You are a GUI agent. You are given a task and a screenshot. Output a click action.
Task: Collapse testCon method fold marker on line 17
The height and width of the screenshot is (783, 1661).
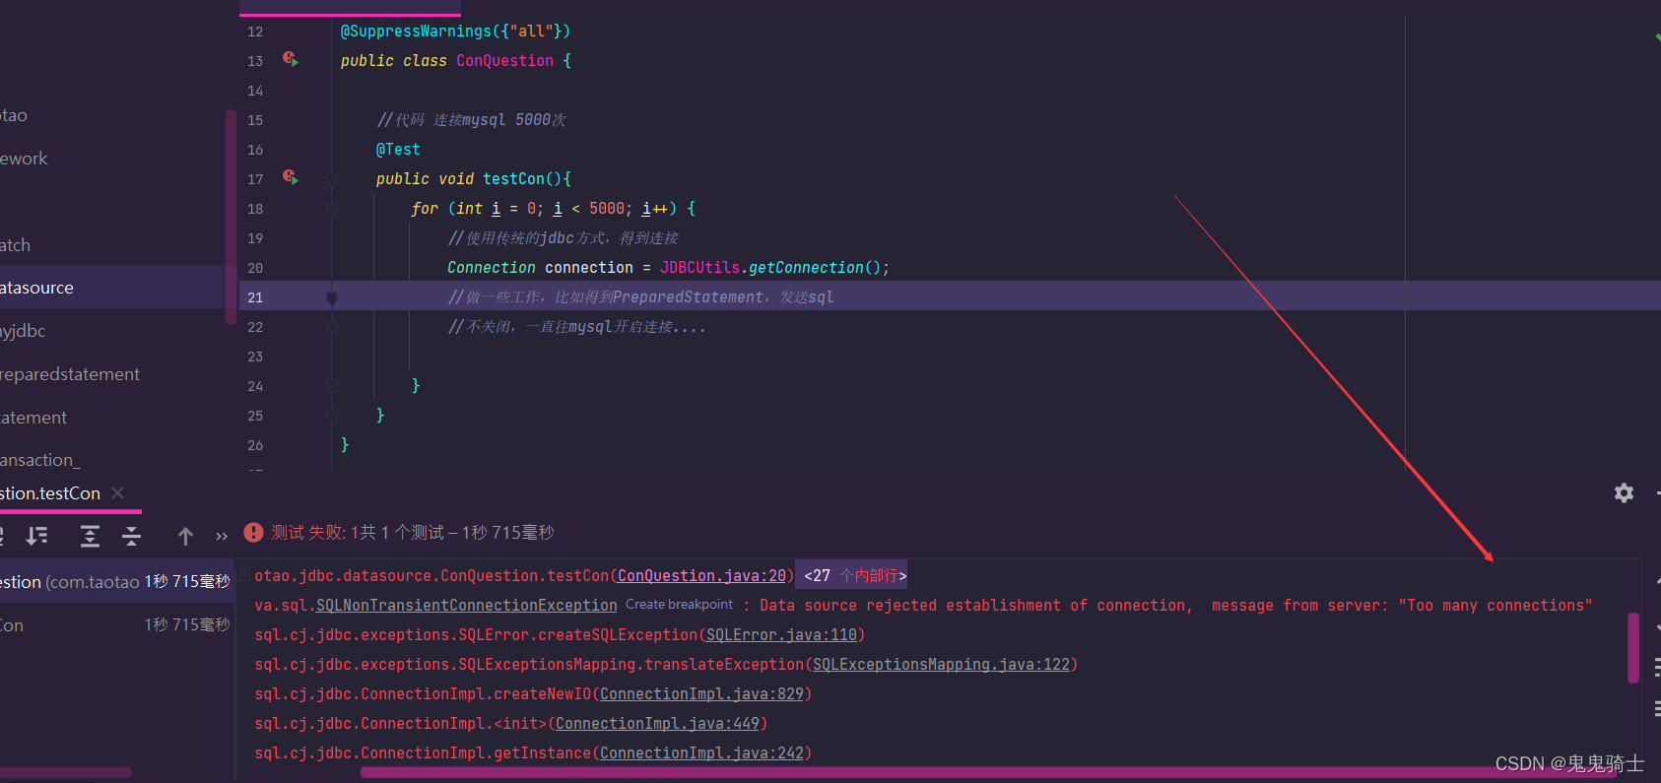(332, 179)
